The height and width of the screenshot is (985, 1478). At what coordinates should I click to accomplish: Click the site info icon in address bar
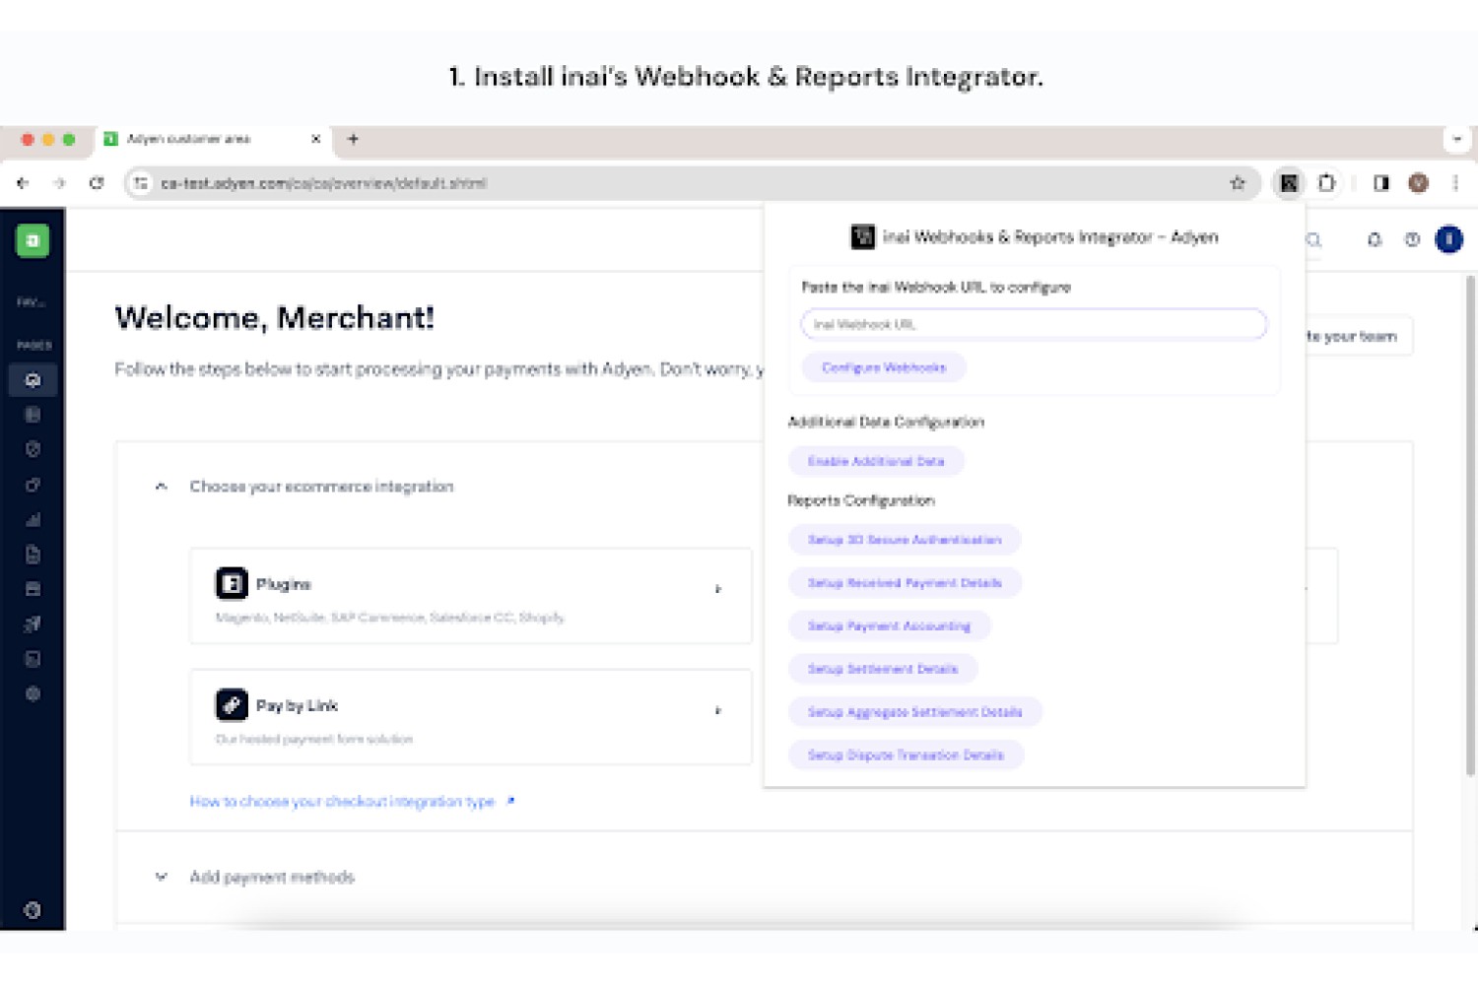142,183
